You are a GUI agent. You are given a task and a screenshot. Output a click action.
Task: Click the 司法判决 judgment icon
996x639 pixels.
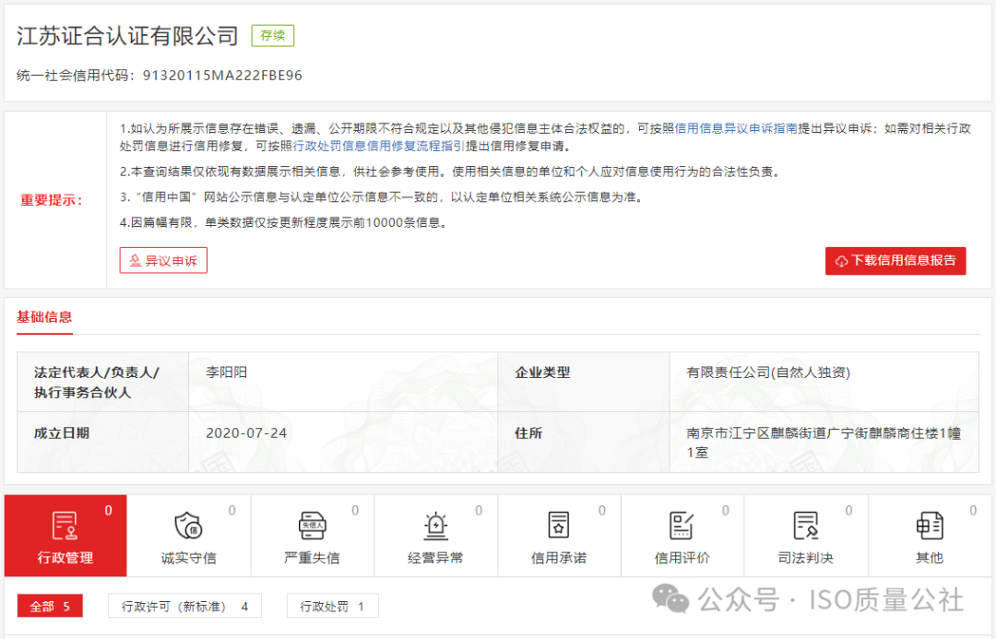coord(806,527)
